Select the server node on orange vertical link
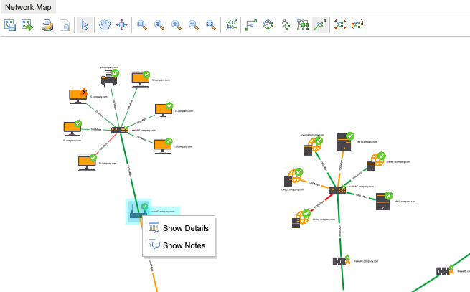Screen dimensions: 470x292 345,142
